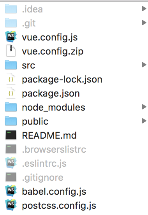
Task: Select the .browserslistrc file name
Action: coord(54,149)
